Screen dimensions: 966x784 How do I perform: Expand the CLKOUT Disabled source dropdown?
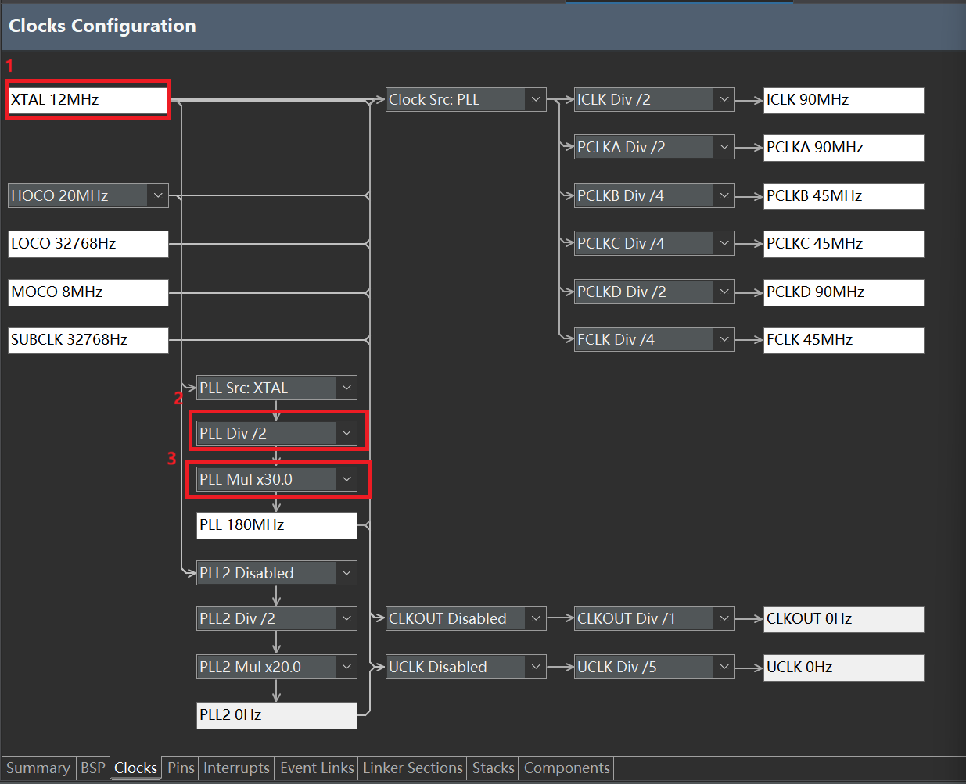coord(465,618)
